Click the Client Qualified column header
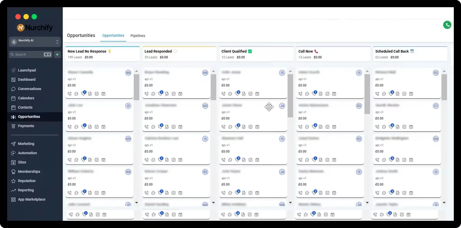 click(256, 54)
